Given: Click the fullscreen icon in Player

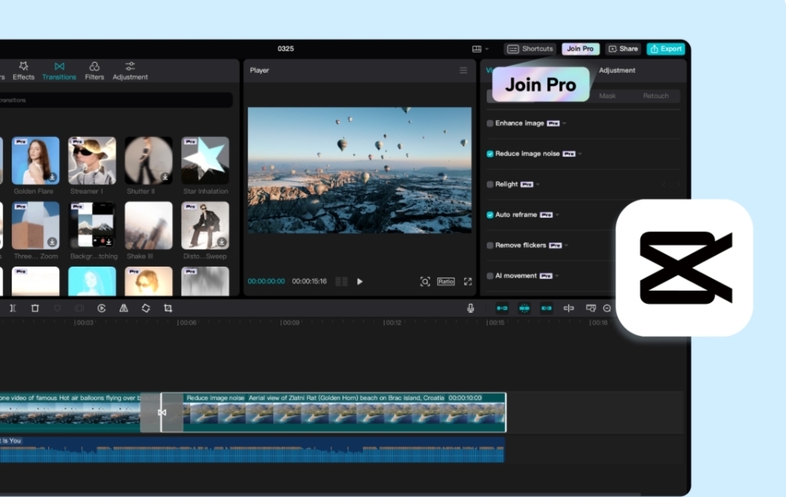Looking at the screenshot, I should (x=468, y=281).
